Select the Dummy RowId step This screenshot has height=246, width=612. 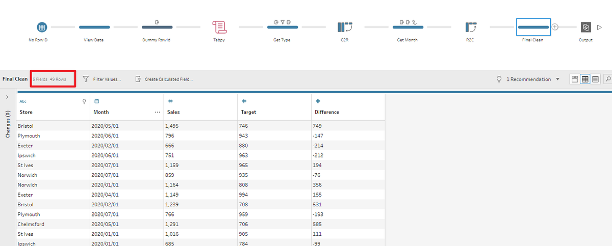157,26
